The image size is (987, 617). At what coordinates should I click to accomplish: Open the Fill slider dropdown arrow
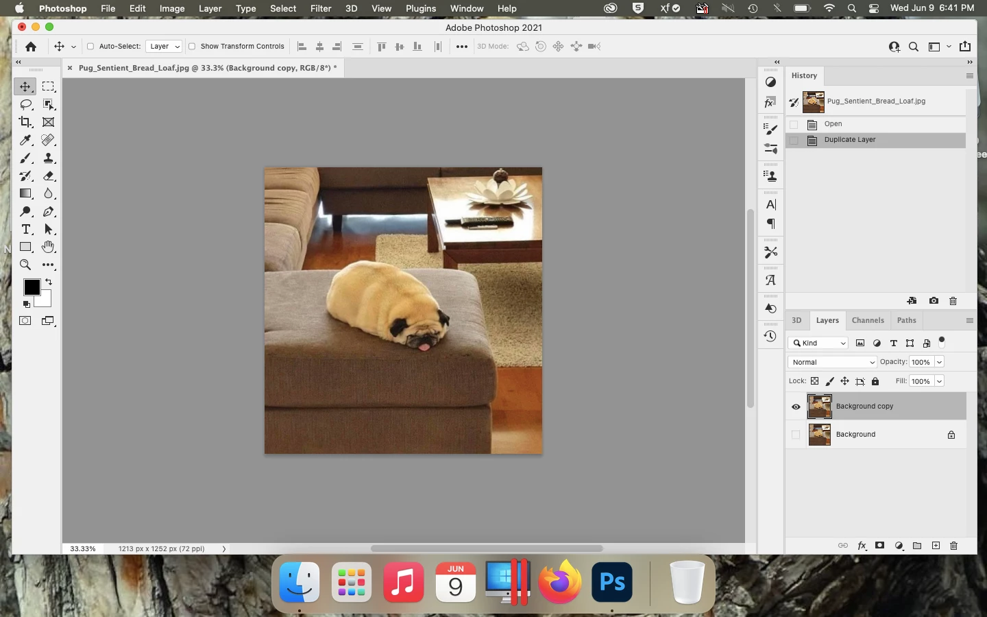(x=939, y=381)
